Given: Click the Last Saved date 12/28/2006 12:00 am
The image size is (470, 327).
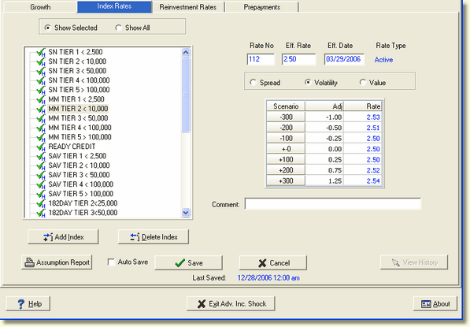Looking at the screenshot, I should tap(268, 278).
